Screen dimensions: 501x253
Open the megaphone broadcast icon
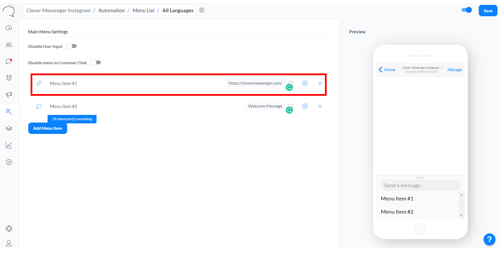tap(9, 94)
